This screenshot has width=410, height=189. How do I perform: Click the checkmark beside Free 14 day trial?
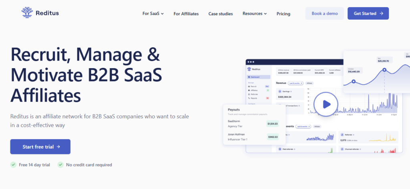[13, 165]
